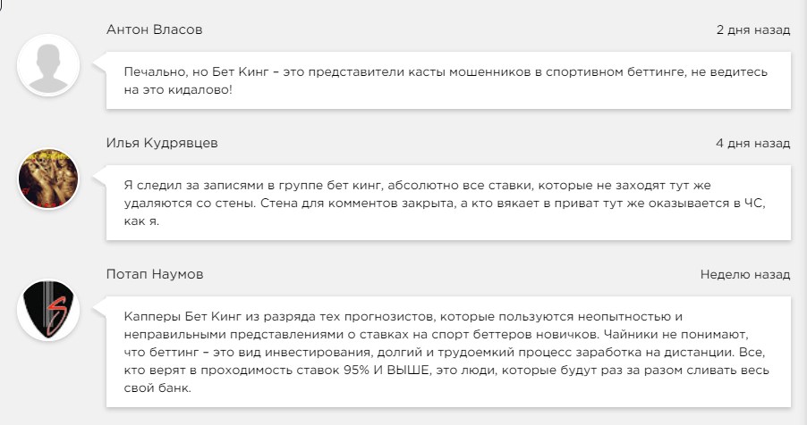Image resolution: width=807 pixels, height=425 pixels.
Task: Click the word 'кидалово!' in first comment
Action: (202, 90)
